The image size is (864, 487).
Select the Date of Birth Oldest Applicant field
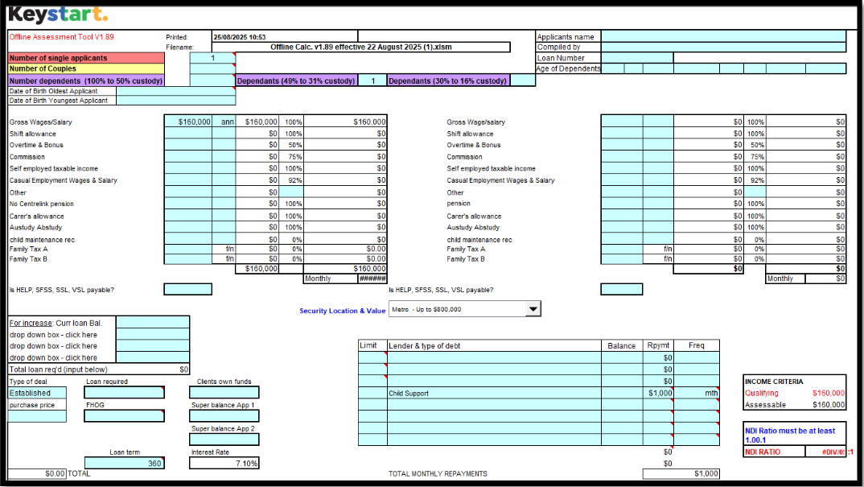tap(175, 91)
